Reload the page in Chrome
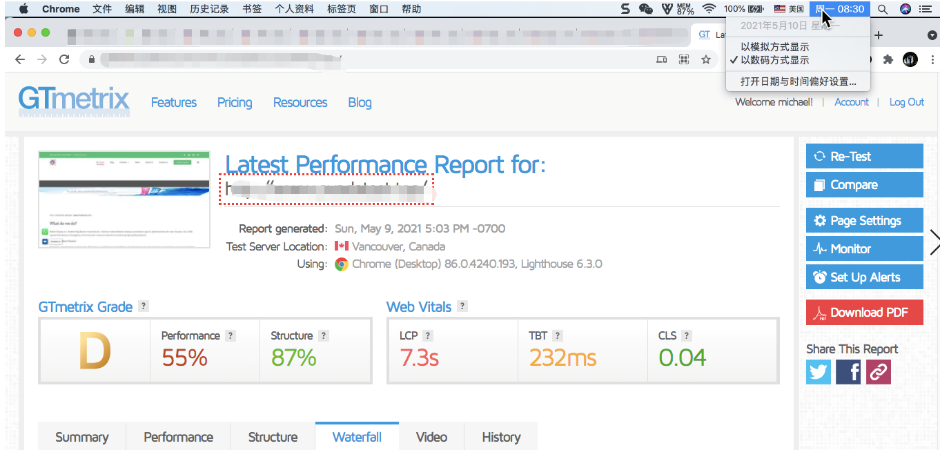940x450 pixels. click(x=64, y=59)
